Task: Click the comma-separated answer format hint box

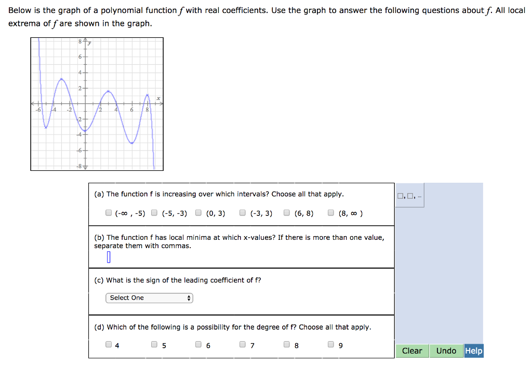Action: coord(409,197)
